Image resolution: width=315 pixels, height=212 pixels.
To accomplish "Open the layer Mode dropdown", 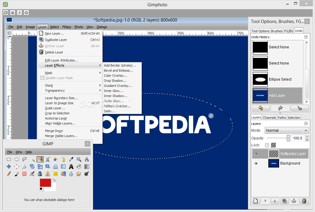I will pos(287,130).
